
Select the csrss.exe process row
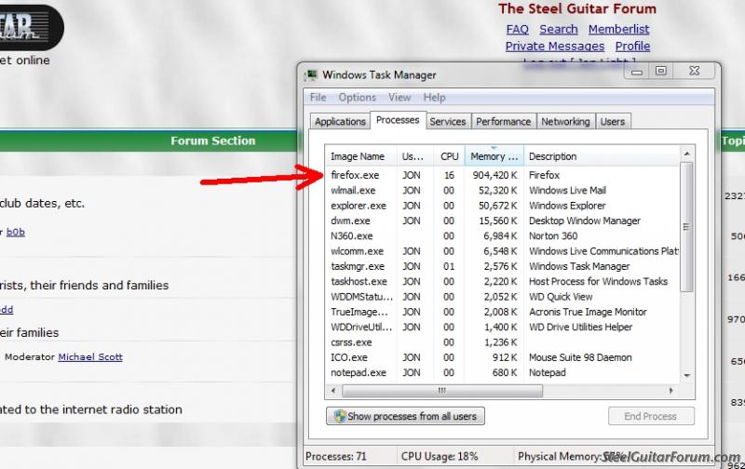pyautogui.click(x=503, y=342)
